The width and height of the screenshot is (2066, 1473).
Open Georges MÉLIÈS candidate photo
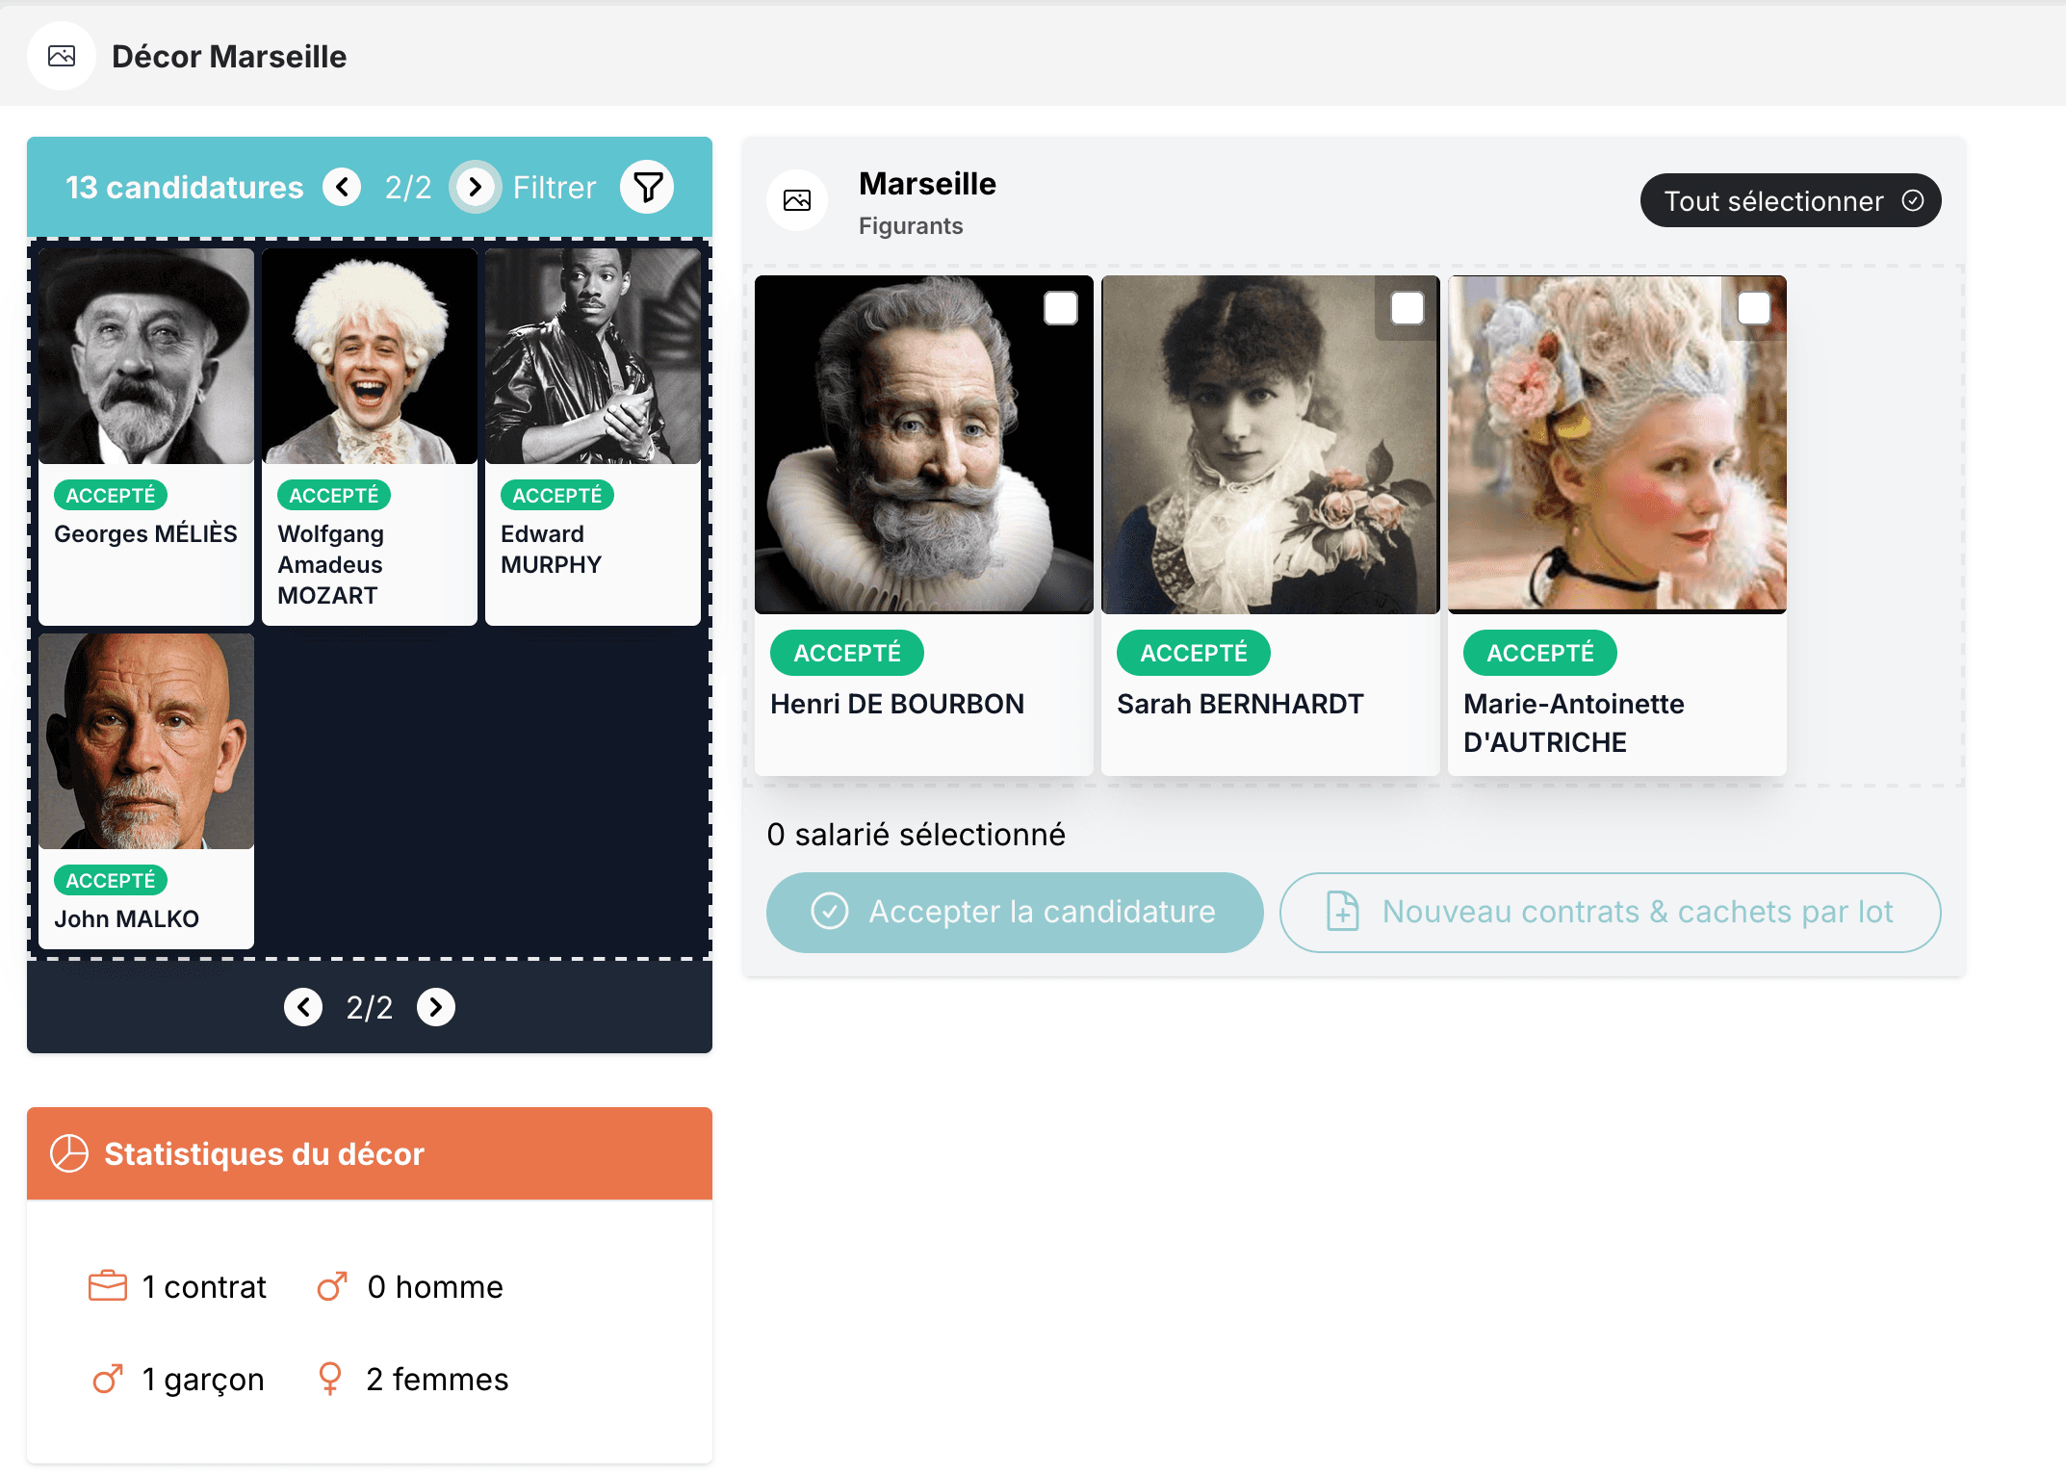click(x=146, y=356)
